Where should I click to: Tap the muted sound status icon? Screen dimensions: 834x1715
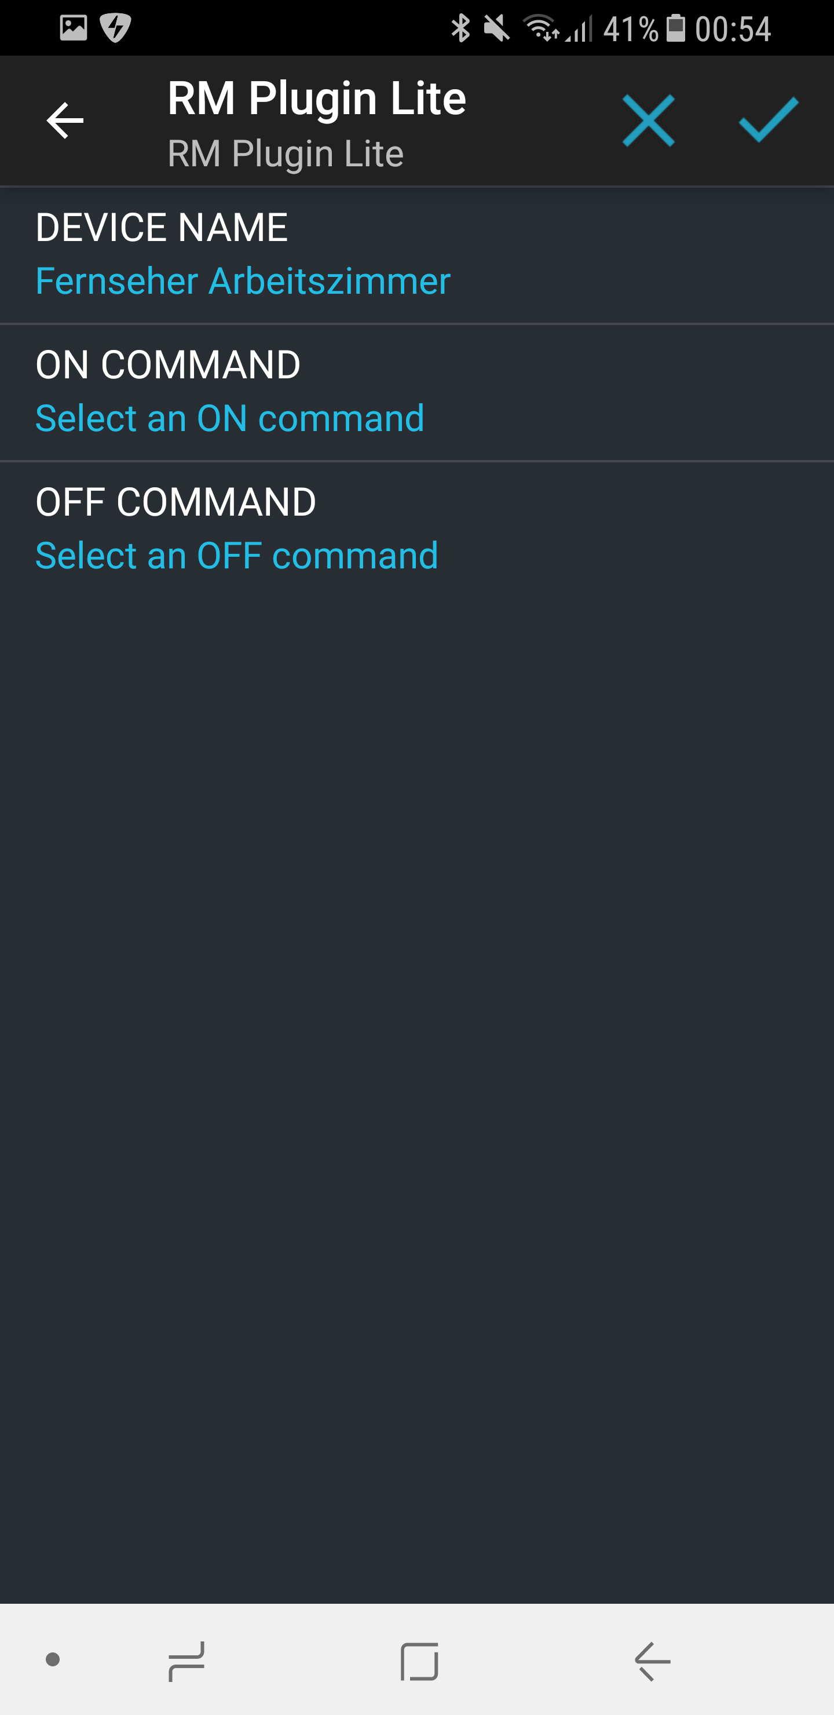[496, 28]
